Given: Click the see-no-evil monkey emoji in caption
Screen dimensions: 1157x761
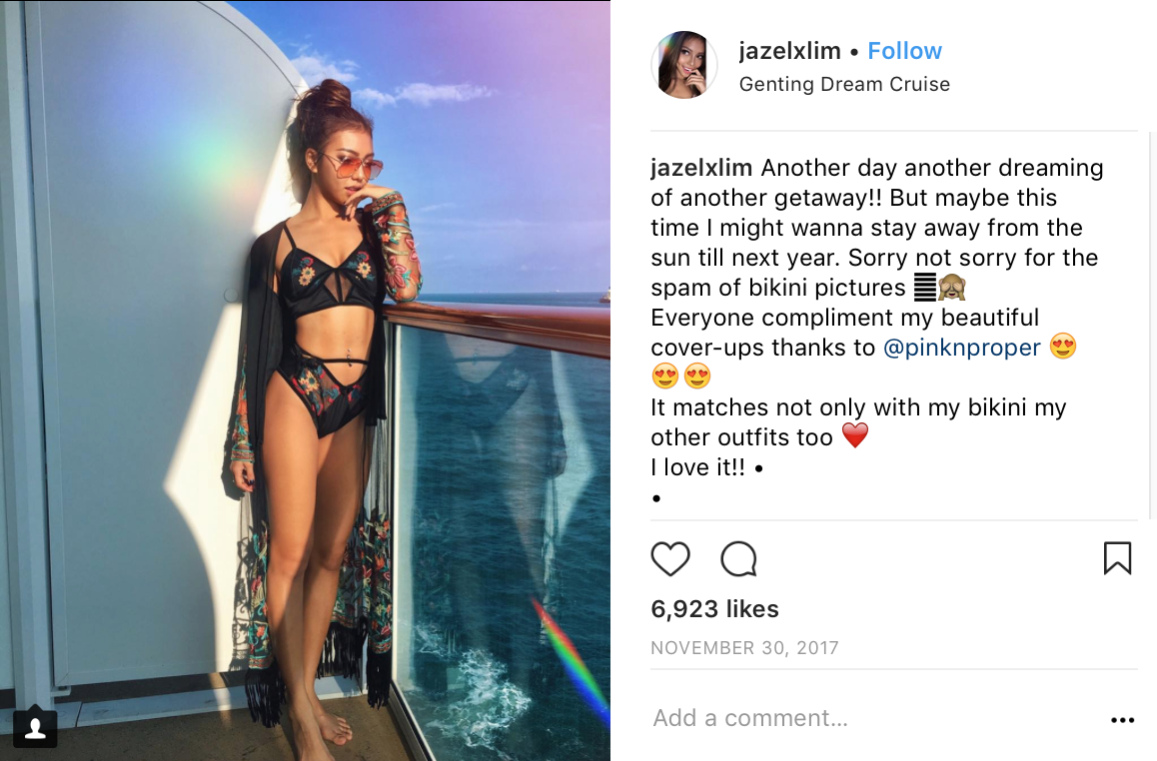Looking at the screenshot, I should (x=952, y=287).
